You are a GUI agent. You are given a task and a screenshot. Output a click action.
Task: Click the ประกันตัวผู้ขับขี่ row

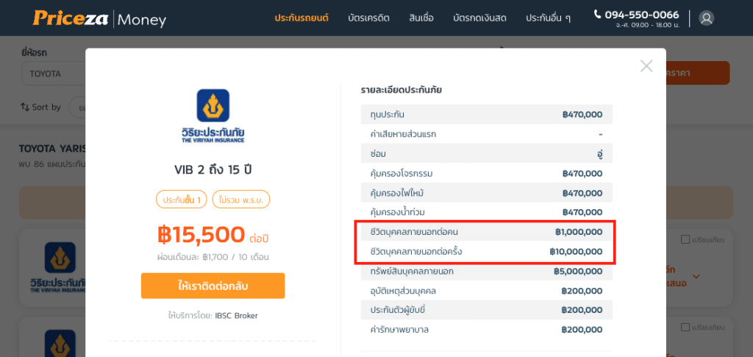[487, 310]
